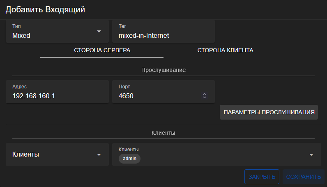Switch to the Сторона сервера tab
This screenshot has height=187, width=327.
tap(102, 51)
